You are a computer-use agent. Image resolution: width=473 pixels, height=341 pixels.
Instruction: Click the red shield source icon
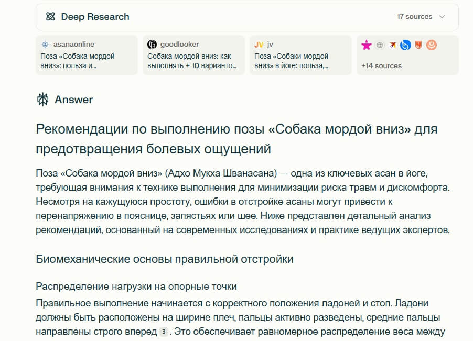418,46
